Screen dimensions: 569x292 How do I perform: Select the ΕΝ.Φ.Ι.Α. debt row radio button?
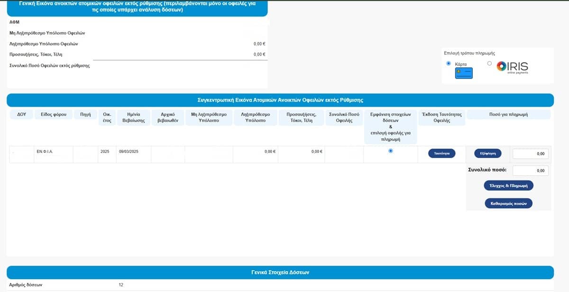click(390, 151)
